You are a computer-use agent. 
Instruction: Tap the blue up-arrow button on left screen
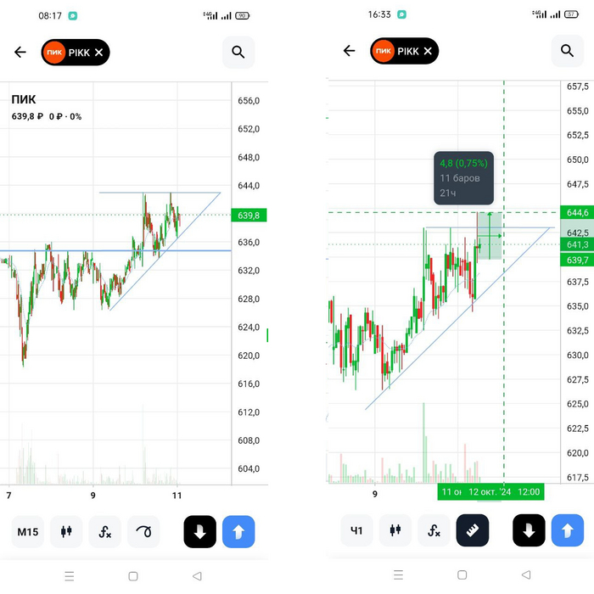tap(238, 532)
